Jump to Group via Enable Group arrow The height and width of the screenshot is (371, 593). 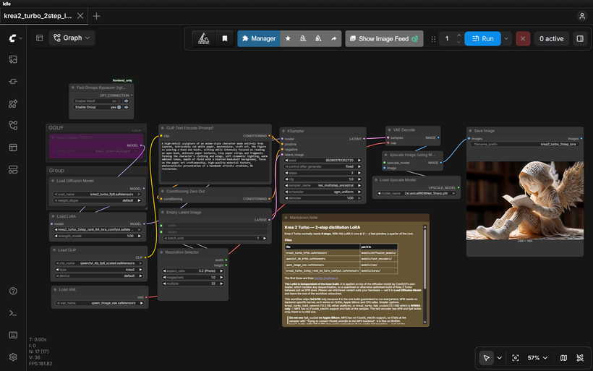coord(127,107)
